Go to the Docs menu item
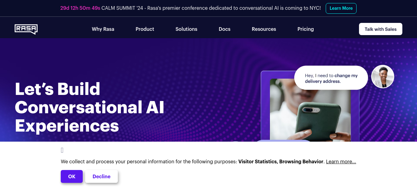 (x=224, y=29)
